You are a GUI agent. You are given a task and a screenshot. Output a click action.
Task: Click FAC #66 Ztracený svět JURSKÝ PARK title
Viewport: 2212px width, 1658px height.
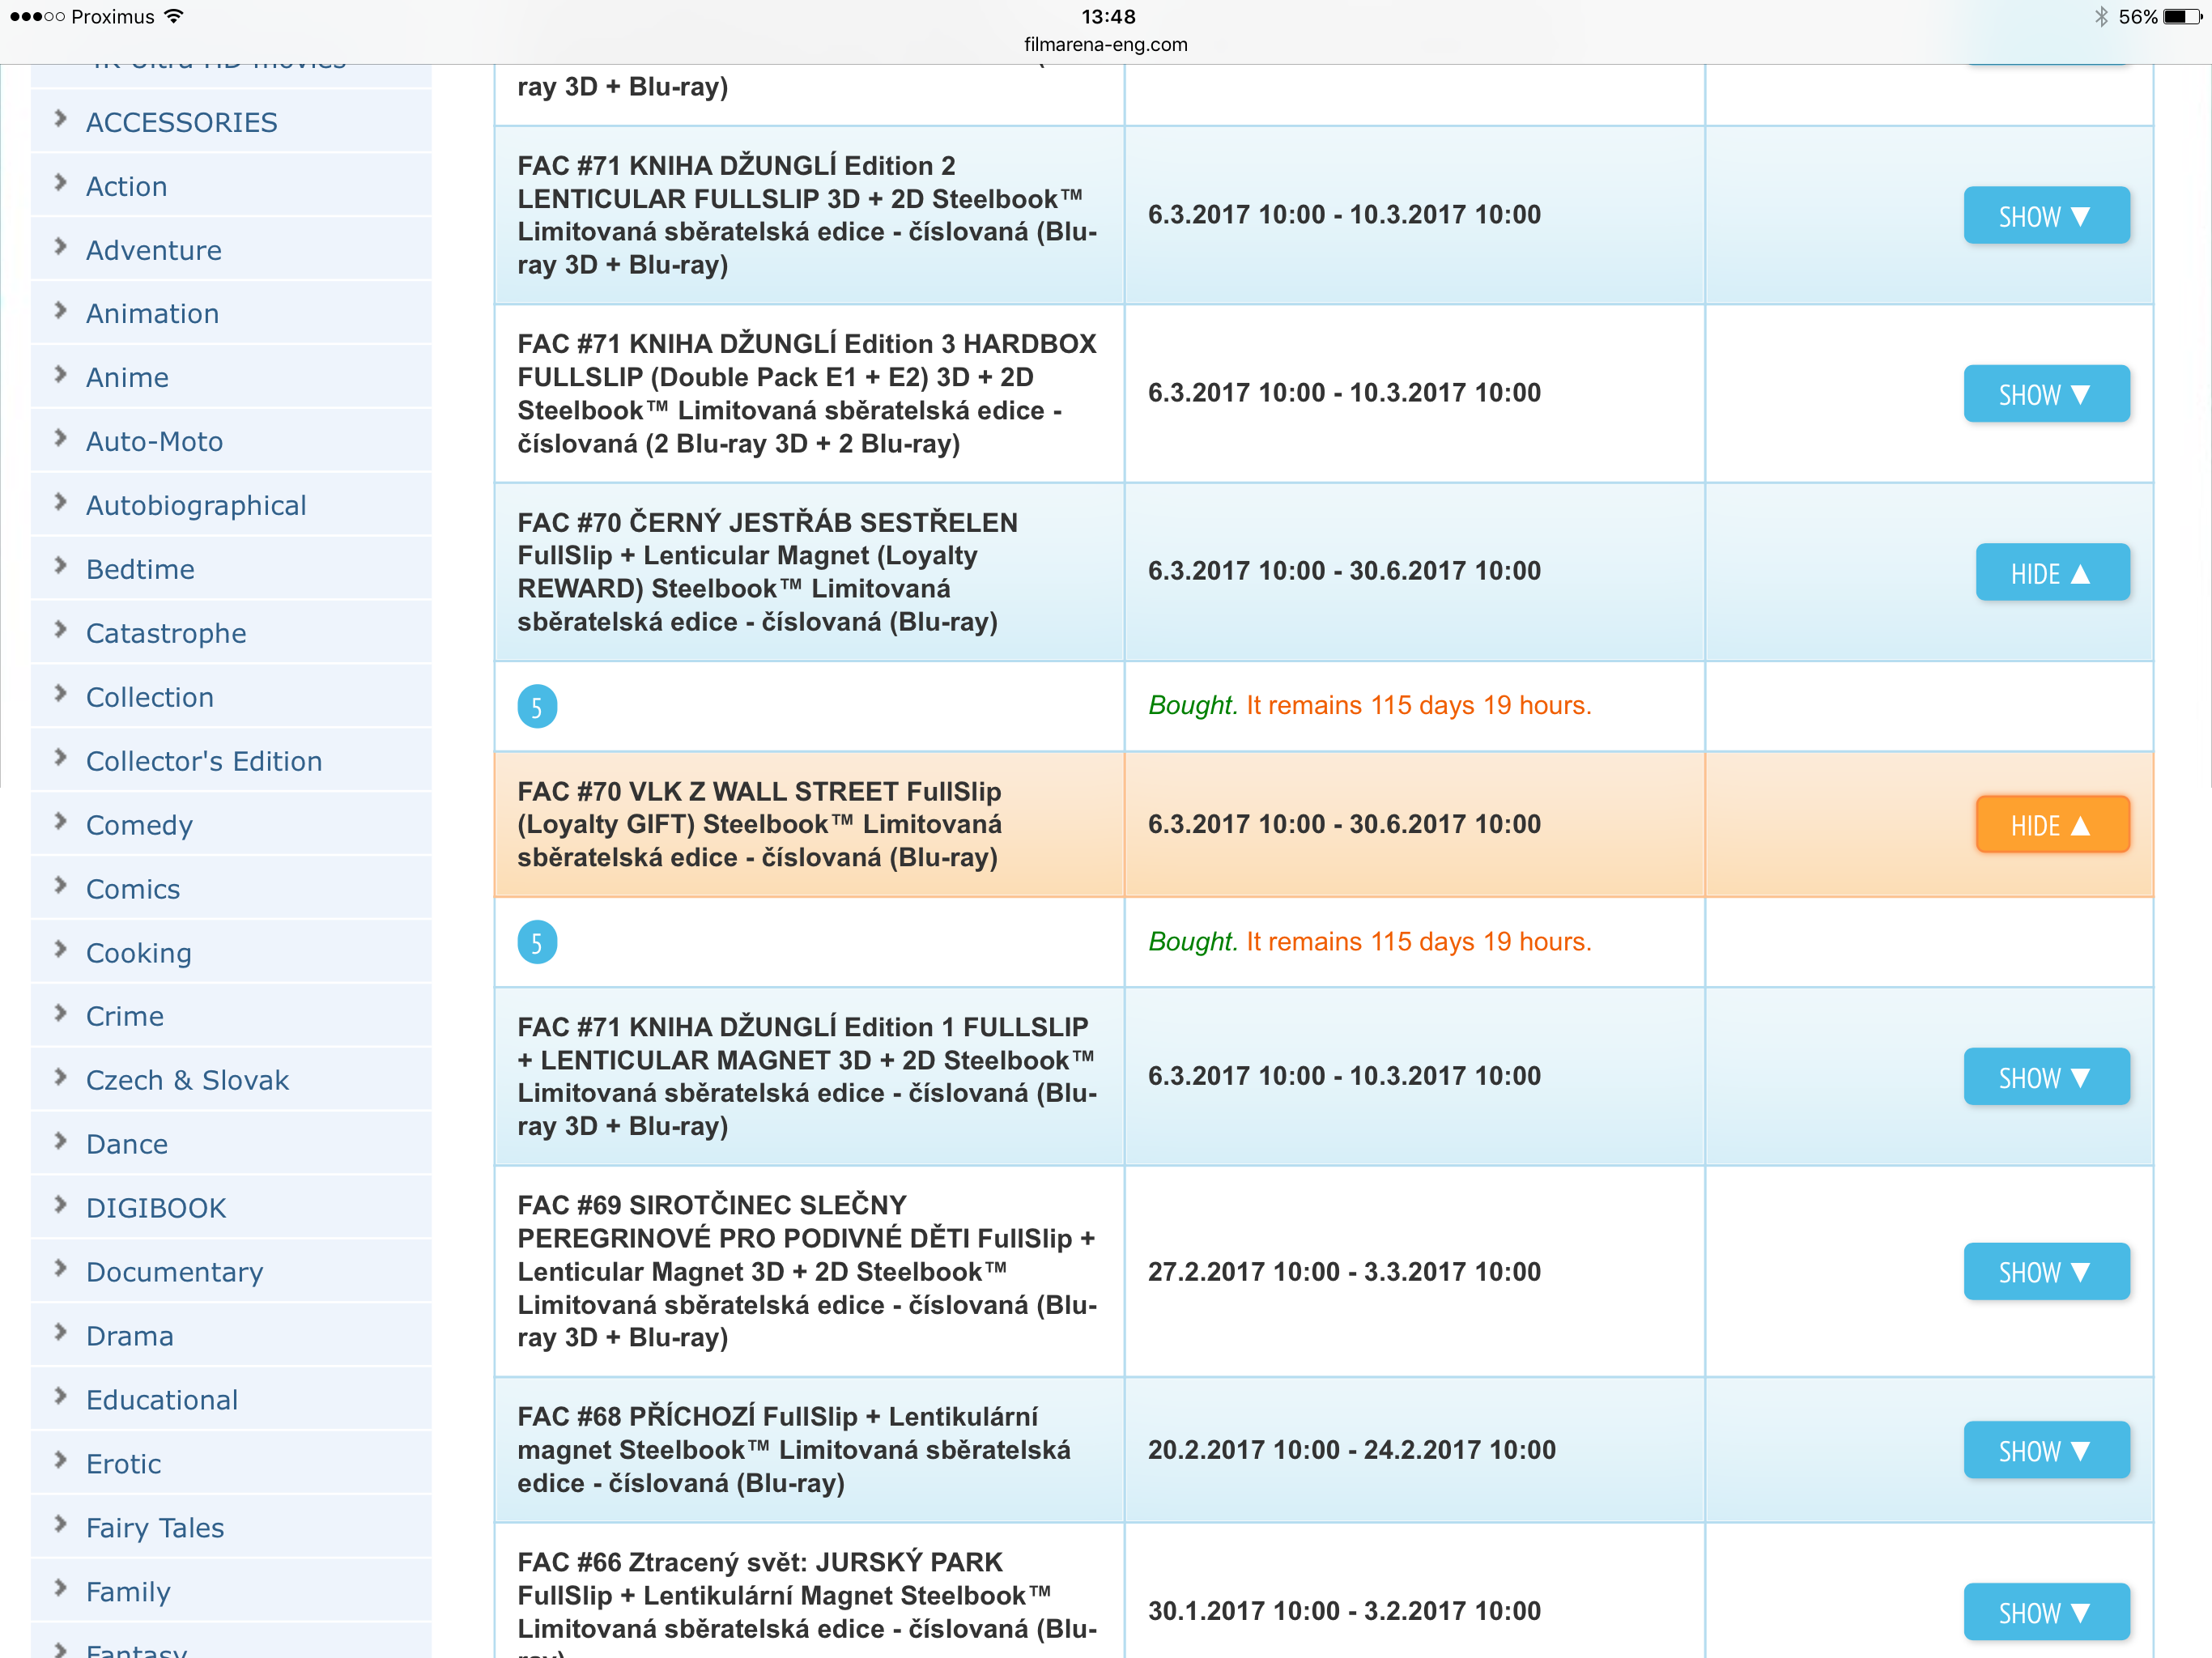808,1604
